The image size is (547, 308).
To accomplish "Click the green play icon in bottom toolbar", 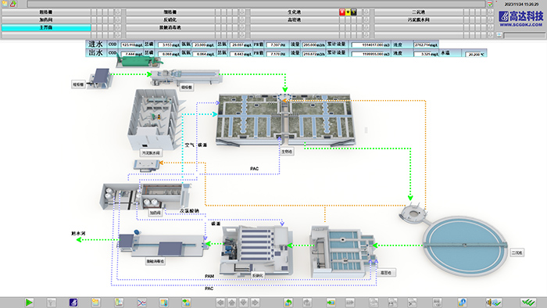I will 30,303.
